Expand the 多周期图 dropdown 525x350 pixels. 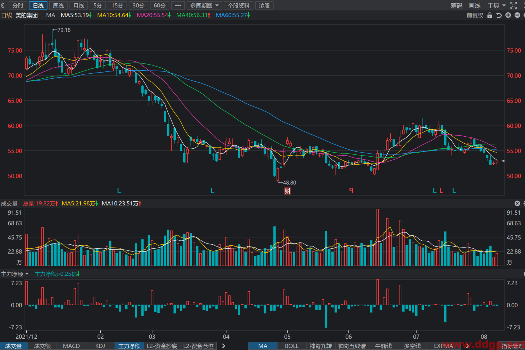click(x=204, y=6)
